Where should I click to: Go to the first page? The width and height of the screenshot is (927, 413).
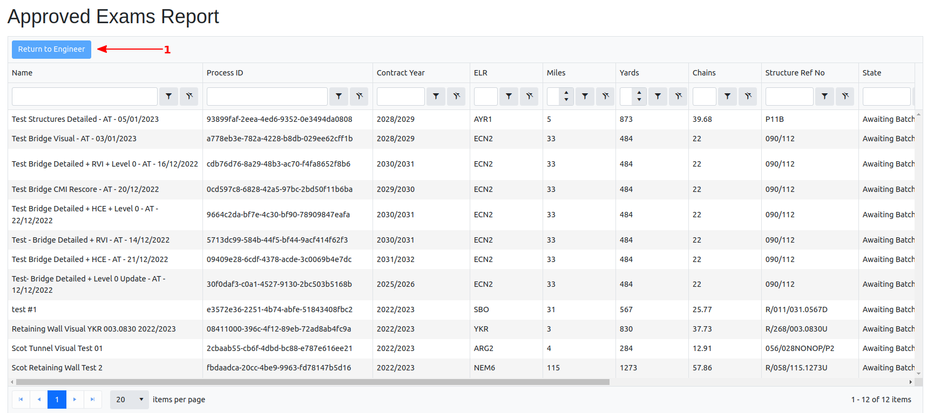click(21, 400)
